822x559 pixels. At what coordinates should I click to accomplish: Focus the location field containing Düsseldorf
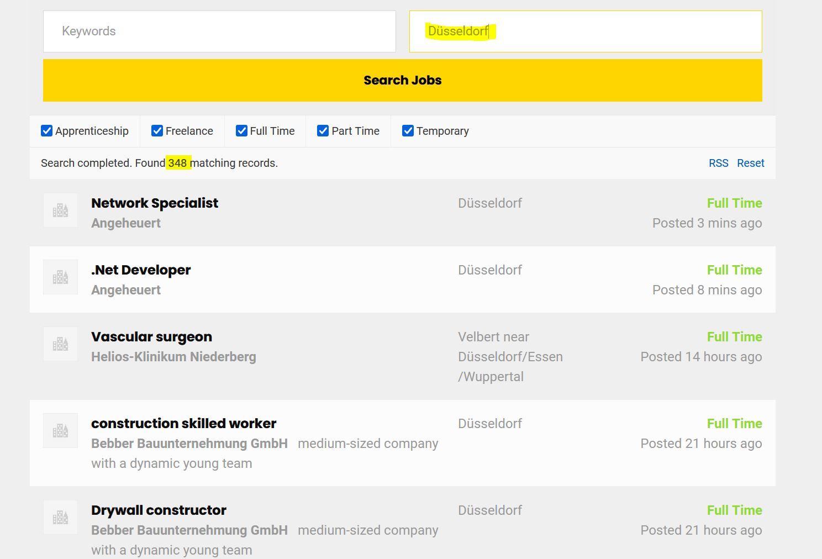586,31
